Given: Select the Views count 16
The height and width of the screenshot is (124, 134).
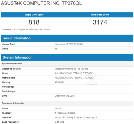Looking at the screenshot, I should click(x=56, y=49).
